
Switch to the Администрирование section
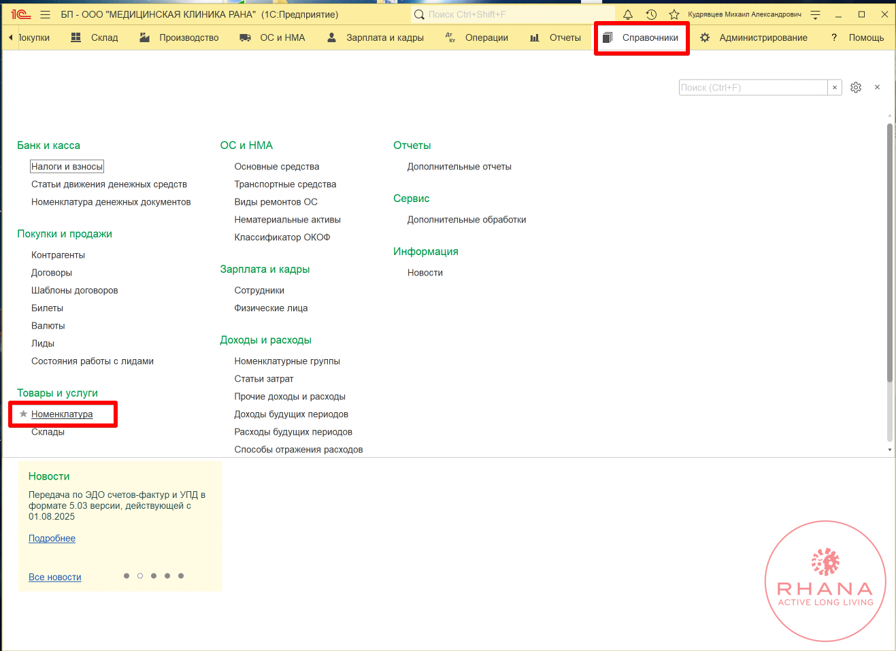coord(754,37)
